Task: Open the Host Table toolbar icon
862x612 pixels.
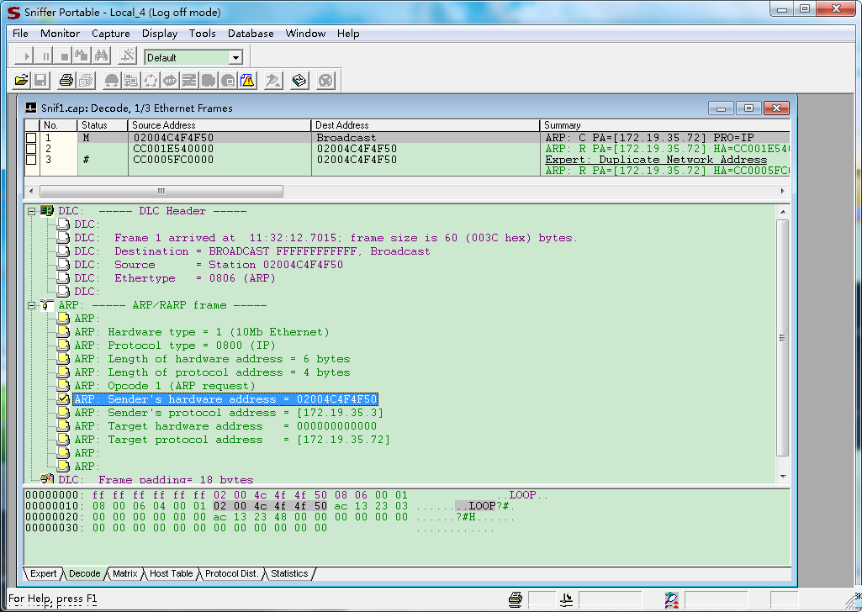Action: click(x=131, y=81)
